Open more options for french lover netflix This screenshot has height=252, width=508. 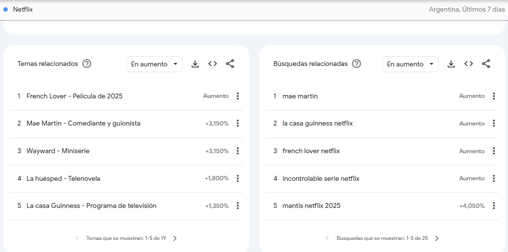[x=494, y=151]
